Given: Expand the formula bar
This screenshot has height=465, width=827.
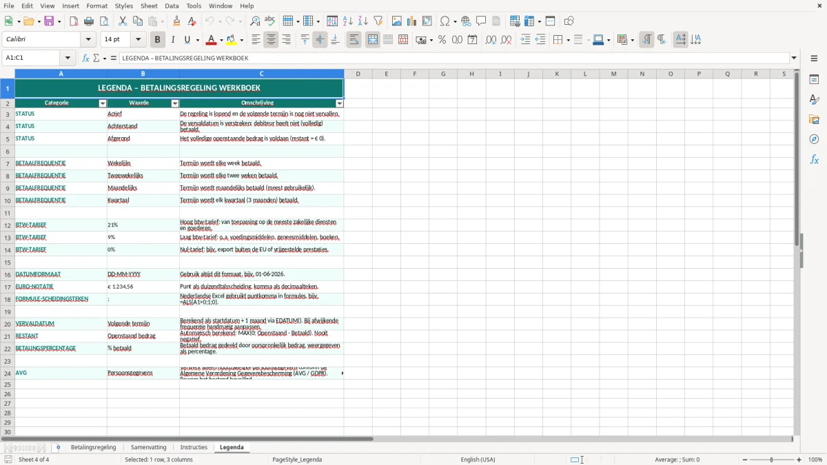Looking at the screenshot, I should pyautogui.click(x=794, y=58).
